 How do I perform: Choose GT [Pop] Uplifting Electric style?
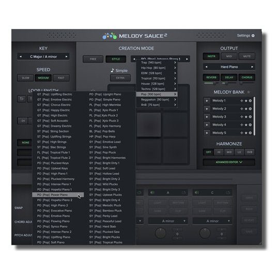pyautogui.click(x=58, y=95)
